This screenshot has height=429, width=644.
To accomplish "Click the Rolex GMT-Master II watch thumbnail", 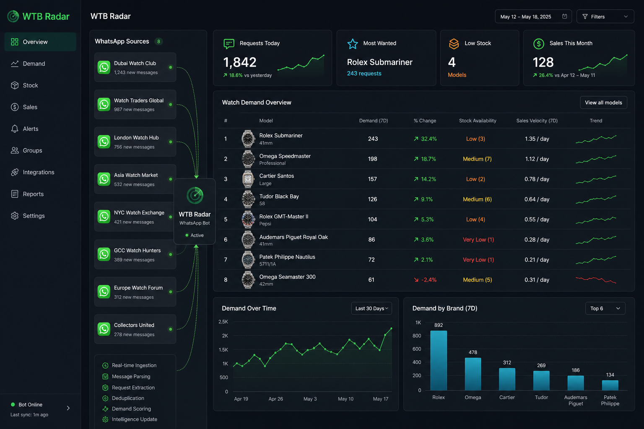I will click(248, 219).
